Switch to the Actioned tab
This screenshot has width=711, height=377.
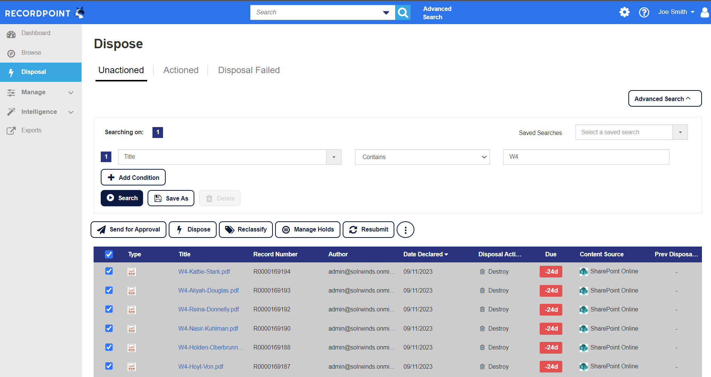[x=181, y=70]
